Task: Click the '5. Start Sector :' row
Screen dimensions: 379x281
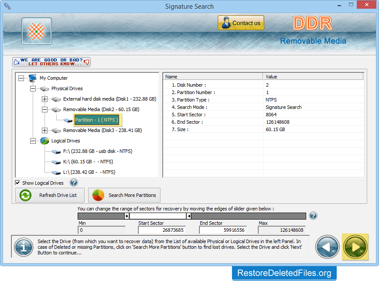Action: click(263, 115)
